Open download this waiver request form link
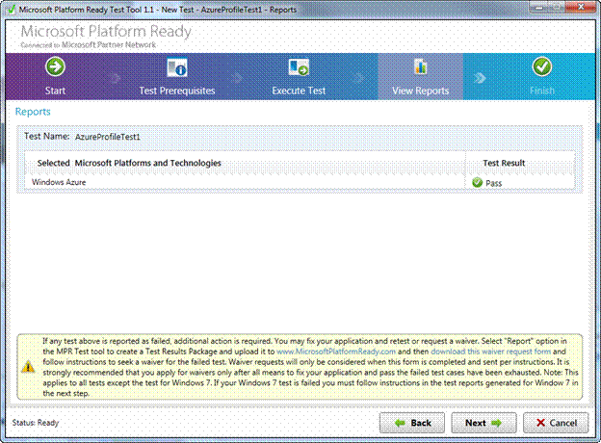This screenshot has height=443, width=601. [490, 352]
